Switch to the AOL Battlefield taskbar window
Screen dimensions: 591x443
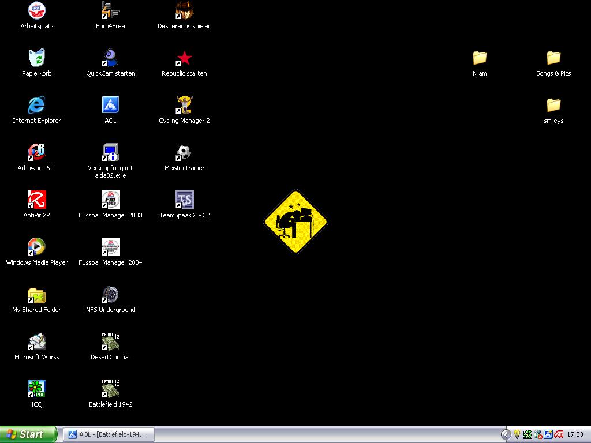(109, 434)
